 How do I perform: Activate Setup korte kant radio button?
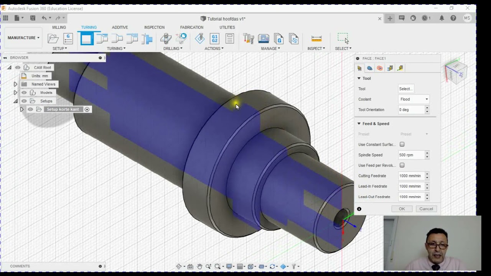[87, 110]
